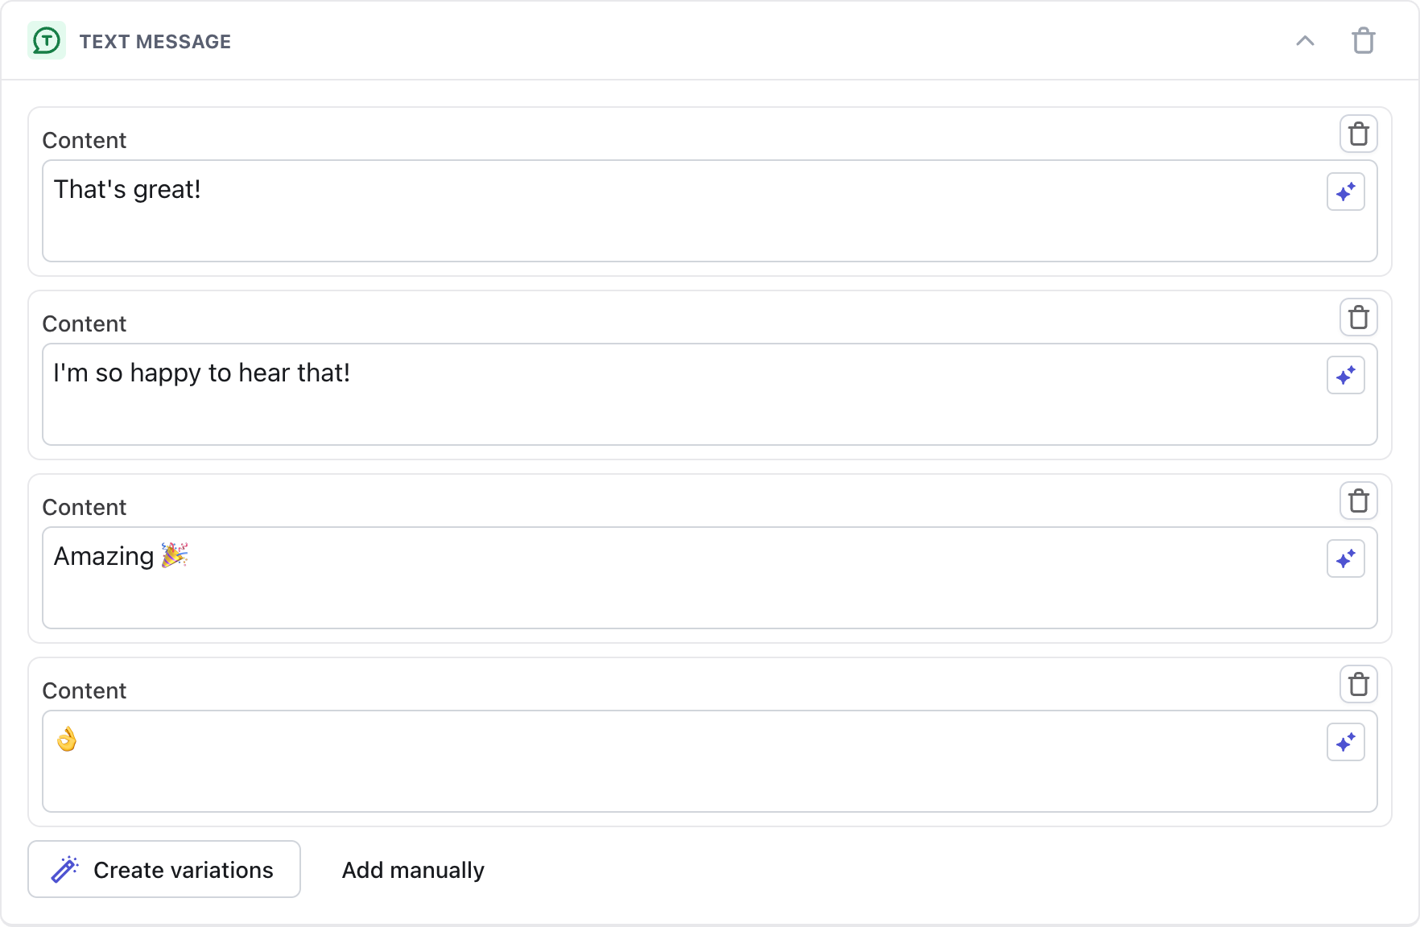The height and width of the screenshot is (927, 1420).
Task: Delete the 👌 emoji message
Action: coord(1360,684)
